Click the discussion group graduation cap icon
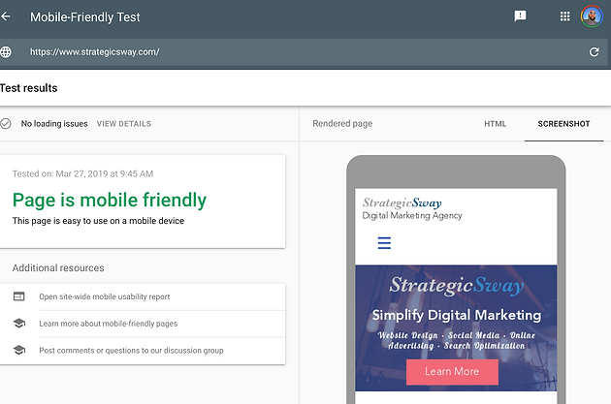Screen dimensions: 611x404 tap(19, 350)
